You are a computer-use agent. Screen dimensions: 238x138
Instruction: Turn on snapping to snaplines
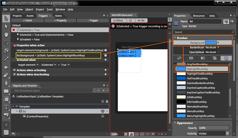coord(148,134)
